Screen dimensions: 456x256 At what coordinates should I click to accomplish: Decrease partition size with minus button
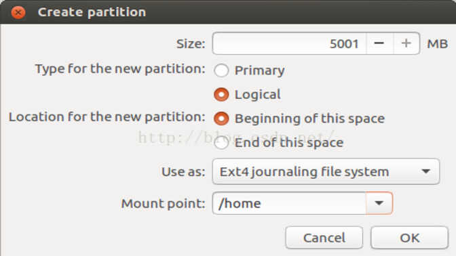click(x=379, y=43)
